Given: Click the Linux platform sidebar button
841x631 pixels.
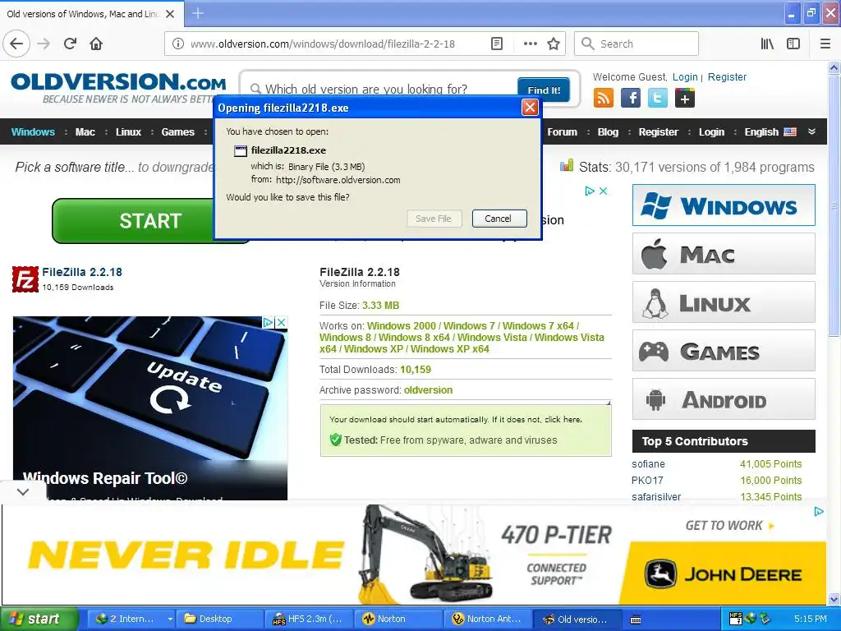Looking at the screenshot, I should (x=724, y=302).
